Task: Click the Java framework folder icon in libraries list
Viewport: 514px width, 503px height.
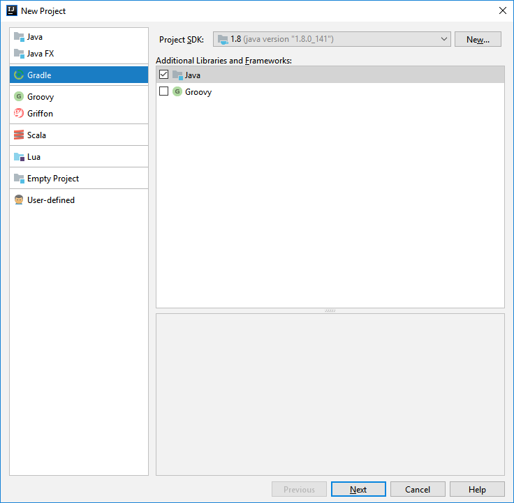Action: [177, 75]
